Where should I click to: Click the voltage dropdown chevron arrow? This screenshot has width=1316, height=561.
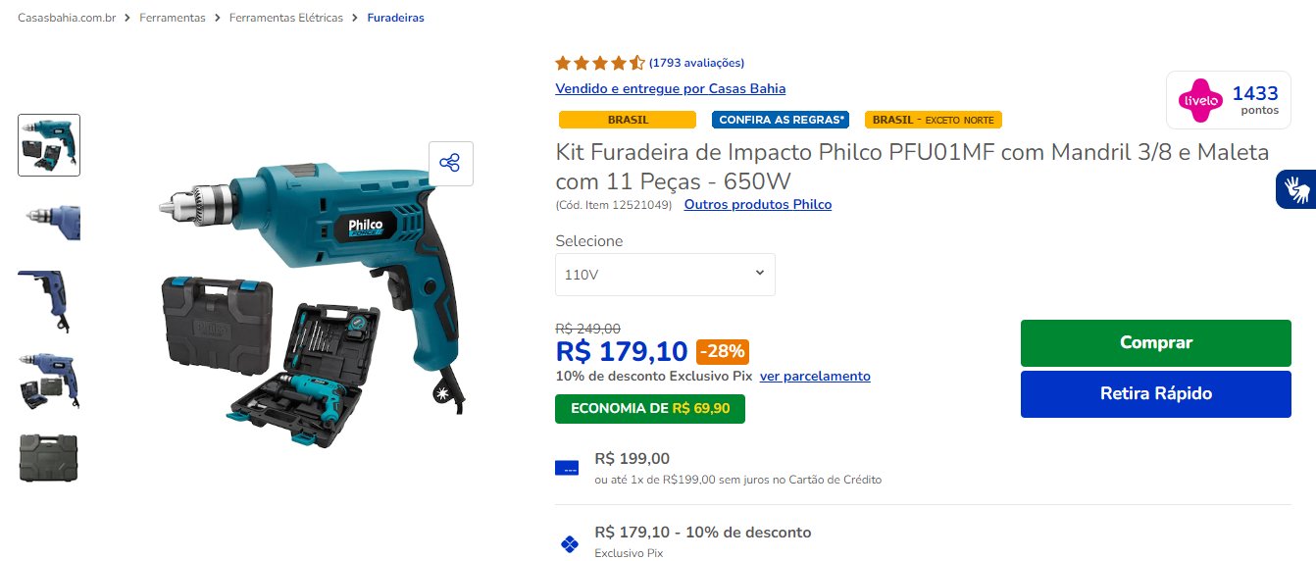click(x=759, y=273)
